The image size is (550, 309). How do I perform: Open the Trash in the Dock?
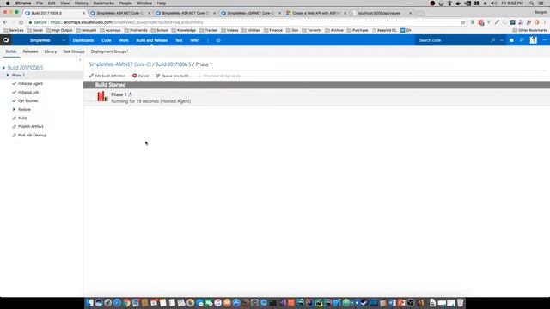(x=461, y=303)
